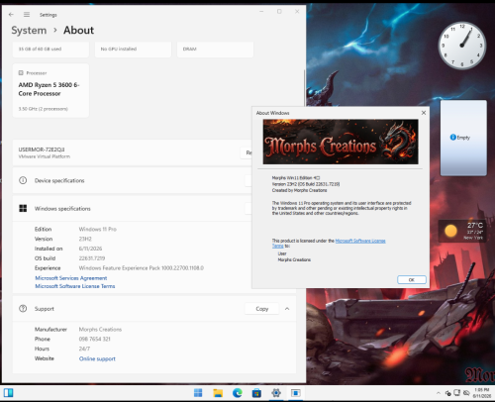Image resolution: width=495 pixels, height=402 pixels.
Task: Click System in the breadcrumb
Action: coord(29,31)
